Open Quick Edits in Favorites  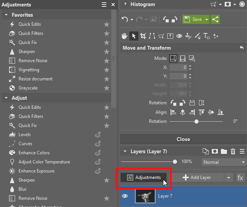point(30,24)
